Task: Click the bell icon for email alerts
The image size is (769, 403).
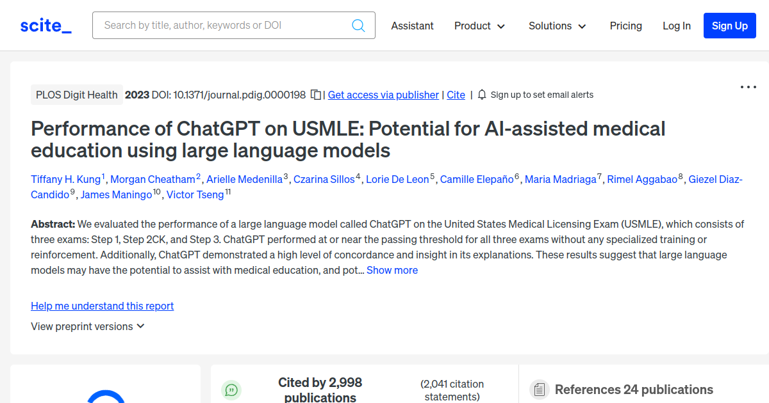Action: [482, 95]
